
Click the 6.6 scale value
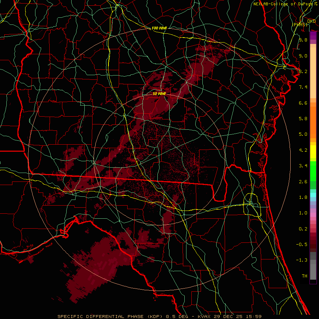pos(303,103)
